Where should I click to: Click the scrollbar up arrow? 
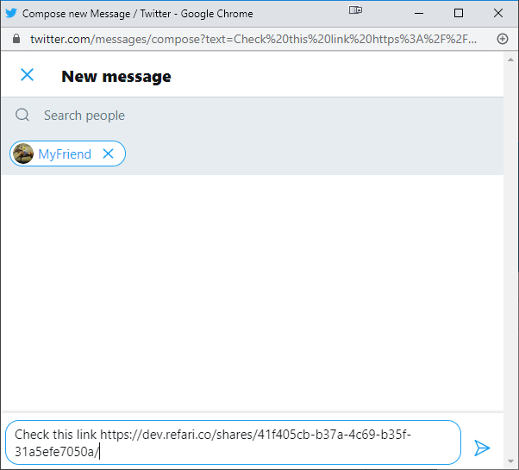click(510, 60)
